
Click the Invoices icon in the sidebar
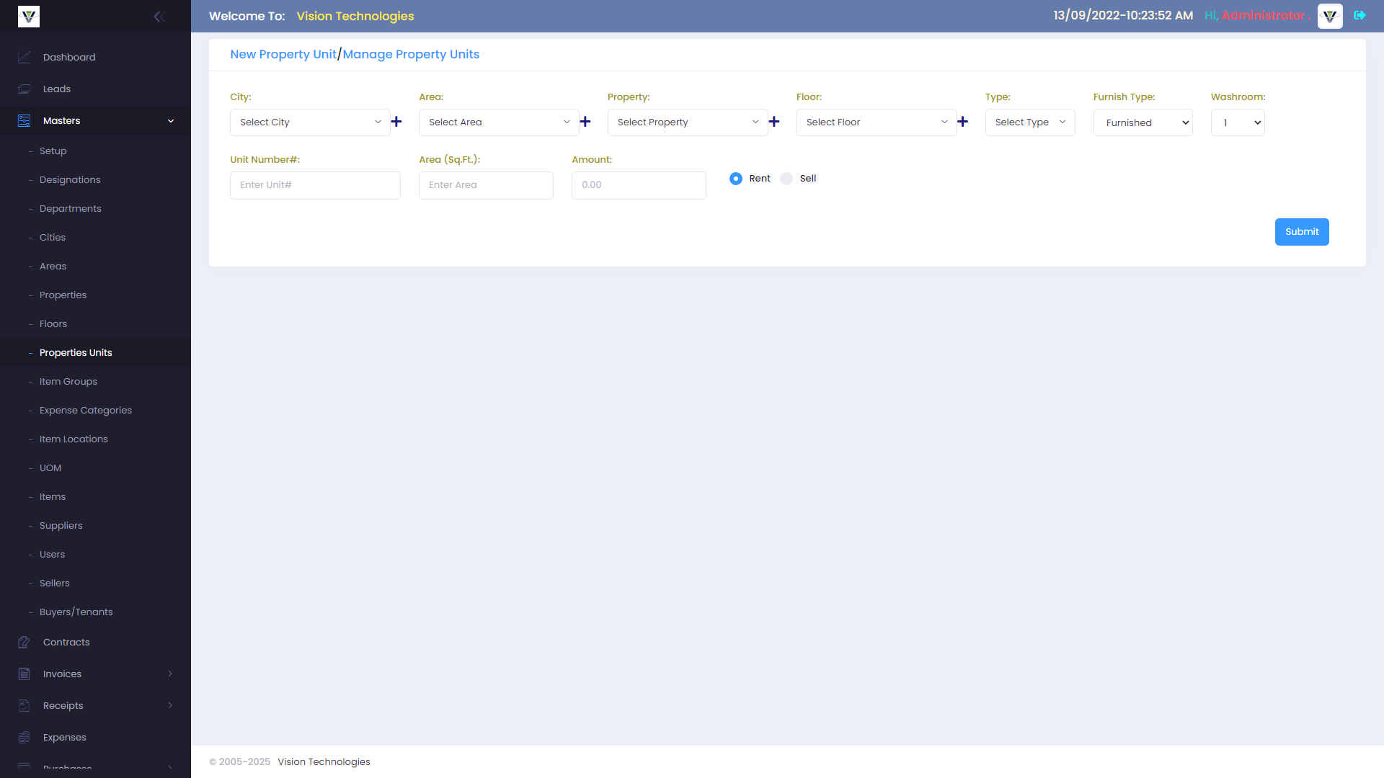24,674
